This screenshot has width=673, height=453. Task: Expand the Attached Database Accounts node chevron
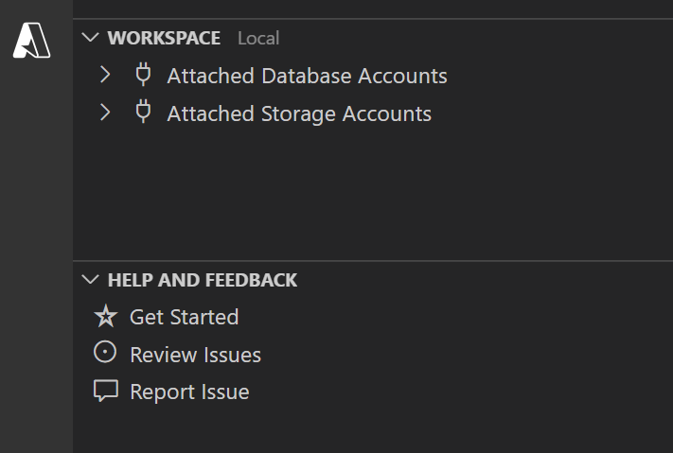(x=105, y=75)
